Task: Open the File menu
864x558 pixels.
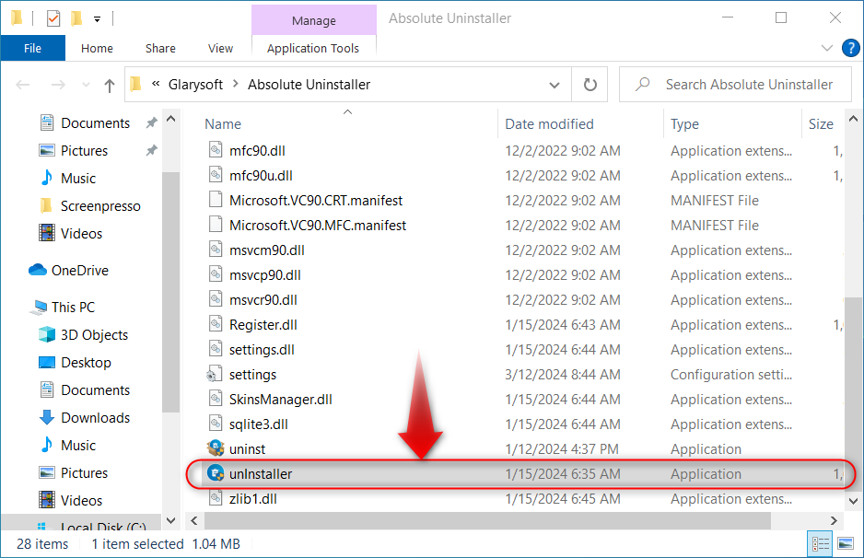Action: point(32,48)
